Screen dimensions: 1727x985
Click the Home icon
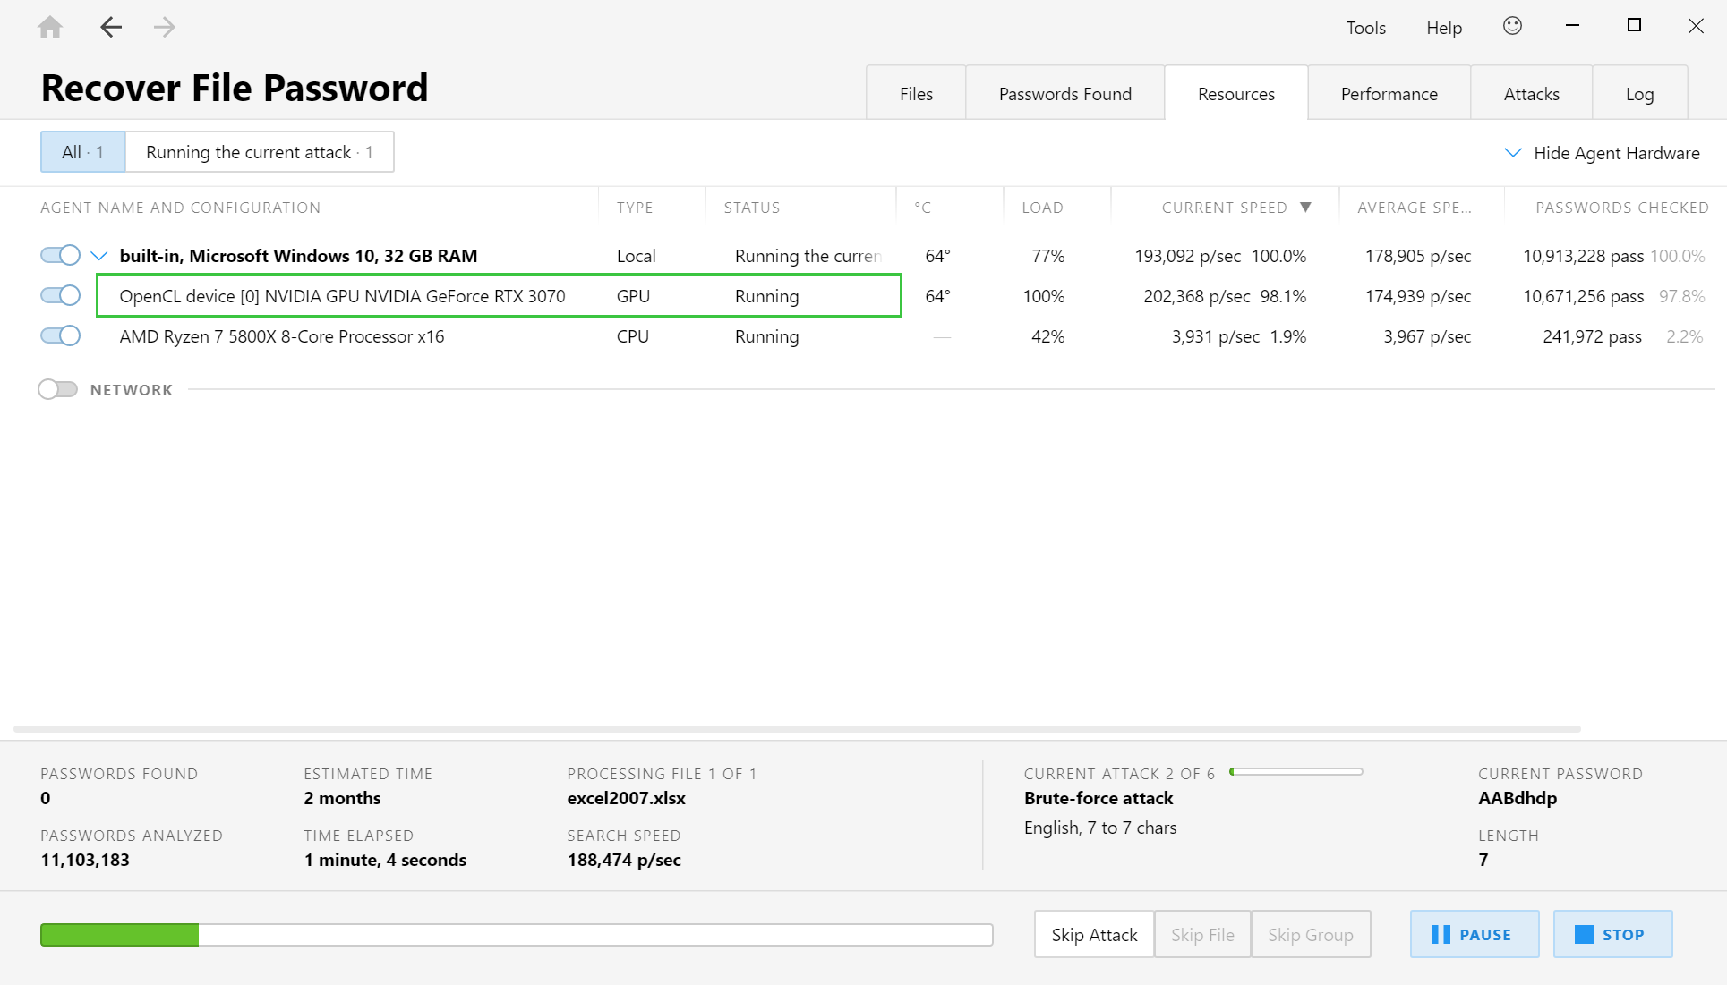[x=50, y=27]
